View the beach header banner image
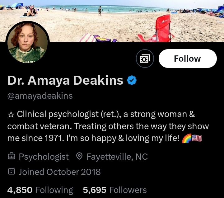The width and height of the screenshot is (224, 198). 112,21
